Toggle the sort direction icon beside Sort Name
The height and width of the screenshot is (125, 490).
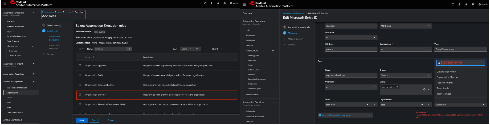pyautogui.click(x=197, y=49)
